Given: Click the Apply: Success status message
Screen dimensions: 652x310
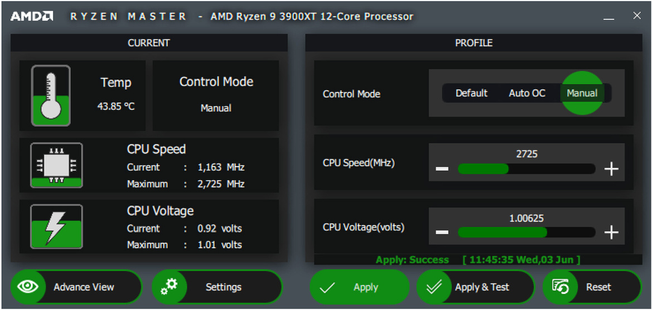Looking at the screenshot, I should (412, 260).
